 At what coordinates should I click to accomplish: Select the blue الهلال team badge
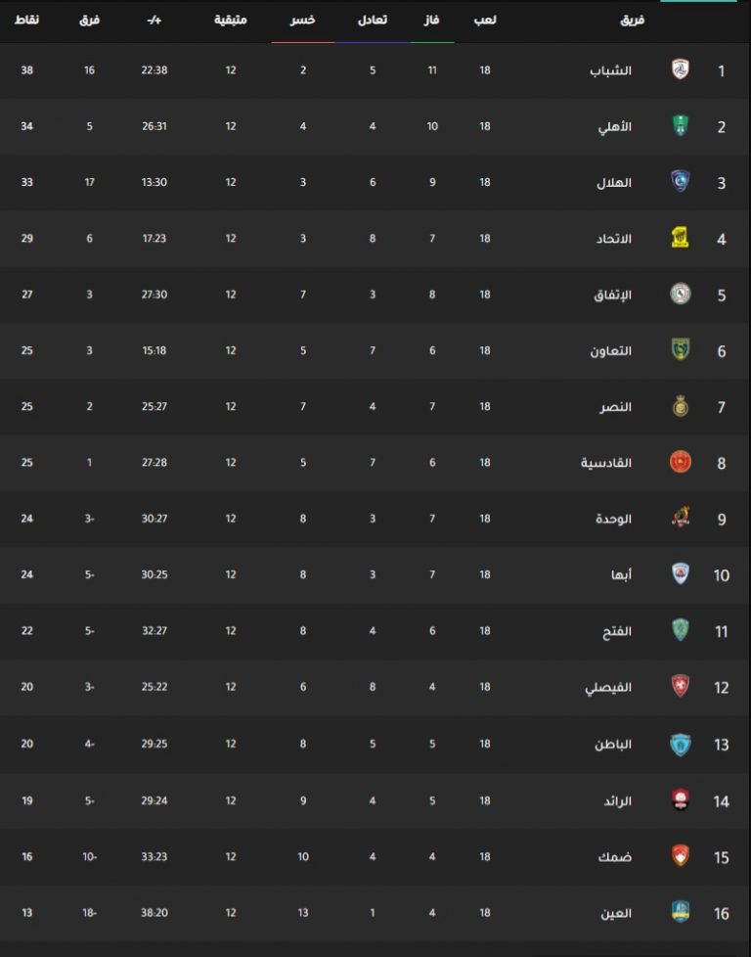681,182
